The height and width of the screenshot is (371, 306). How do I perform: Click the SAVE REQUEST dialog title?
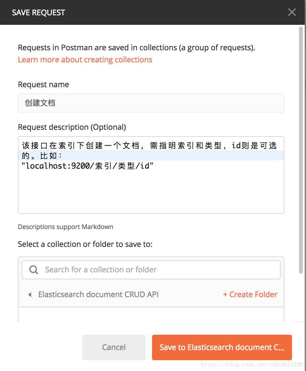tap(38, 12)
